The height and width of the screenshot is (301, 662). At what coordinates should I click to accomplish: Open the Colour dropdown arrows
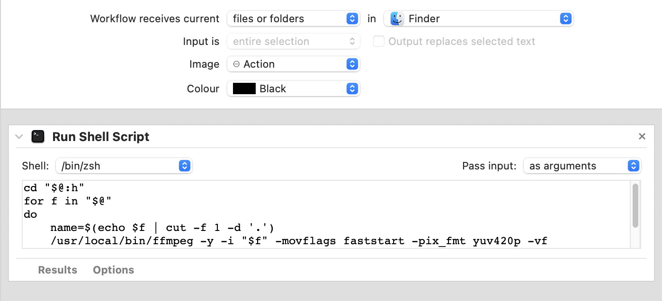[352, 89]
